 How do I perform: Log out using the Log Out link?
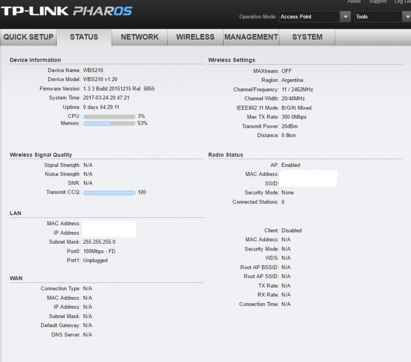coord(402,2)
